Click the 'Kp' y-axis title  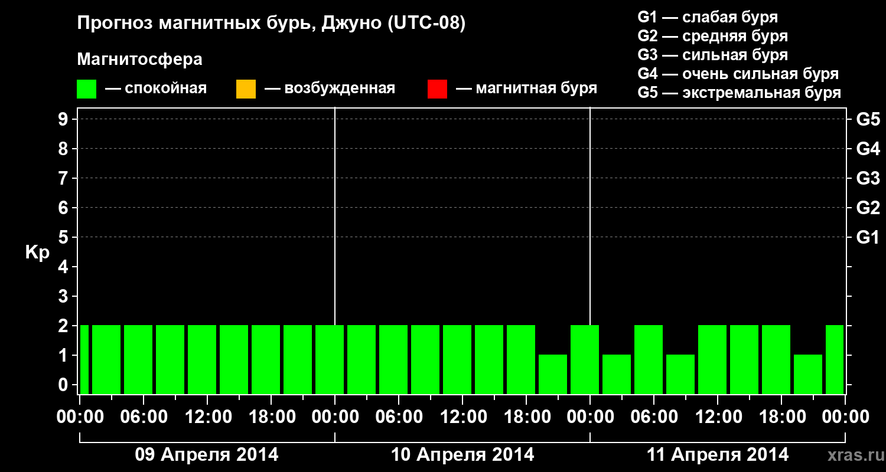point(37,253)
